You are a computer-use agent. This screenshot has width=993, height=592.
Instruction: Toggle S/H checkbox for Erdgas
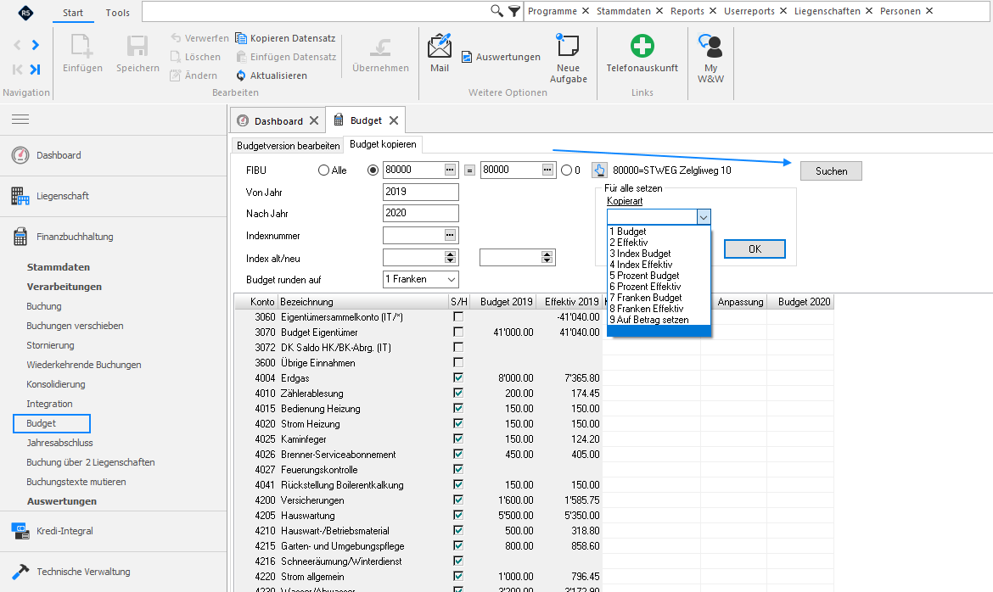[x=458, y=377]
